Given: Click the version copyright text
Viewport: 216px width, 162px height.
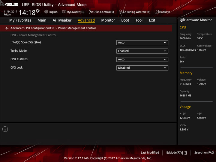Looking at the screenshot, I should [x=108, y=158].
